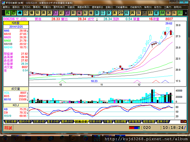Select the 櫃 toolbar icon
The image size is (190, 142).
click(31, 13)
